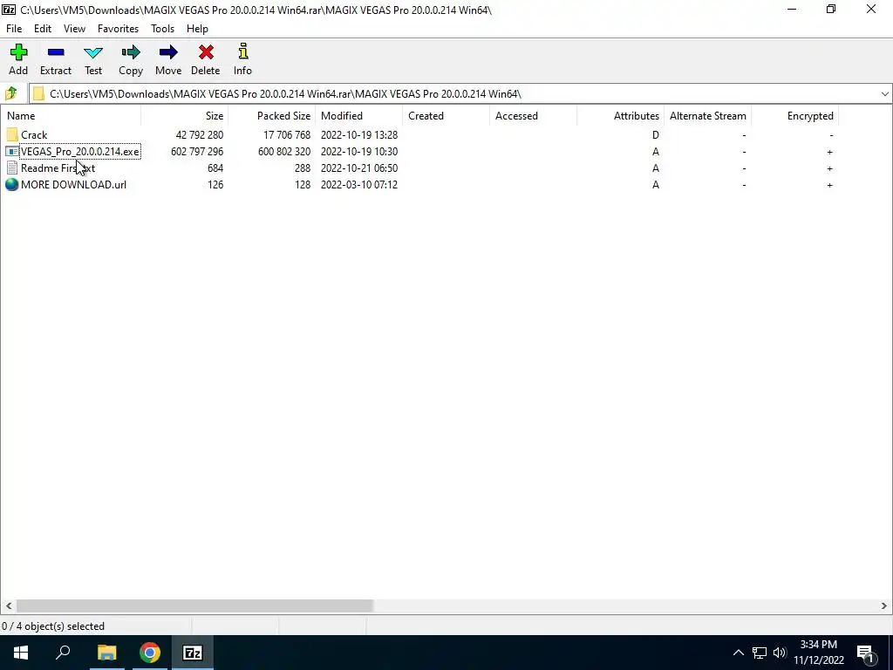This screenshot has width=893, height=670.
Task: Click the horizontal scrollbar right arrow
Action: click(x=884, y=605)
